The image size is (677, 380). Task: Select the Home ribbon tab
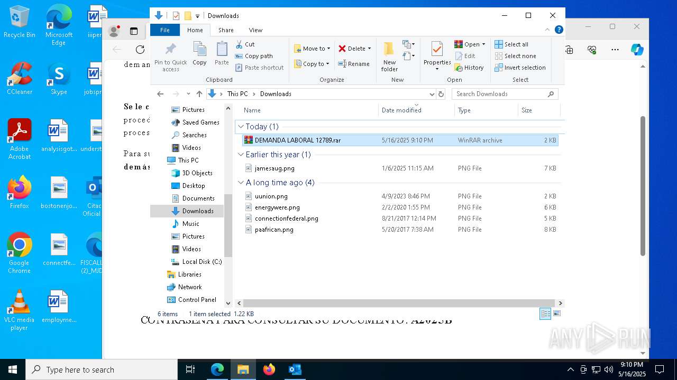click(195, 30)
